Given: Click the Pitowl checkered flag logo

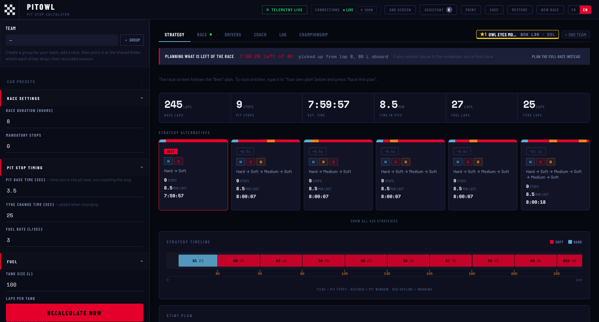Looking at the screenshot, I should point(10,10).
